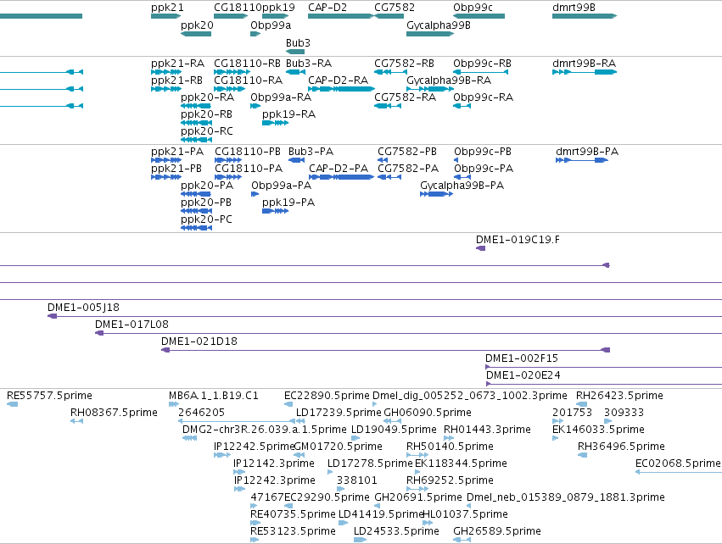Select transcript ppk20-RB
Image resolution: width=722 pixels, height=544 pixels.
(x=196, y=123)
